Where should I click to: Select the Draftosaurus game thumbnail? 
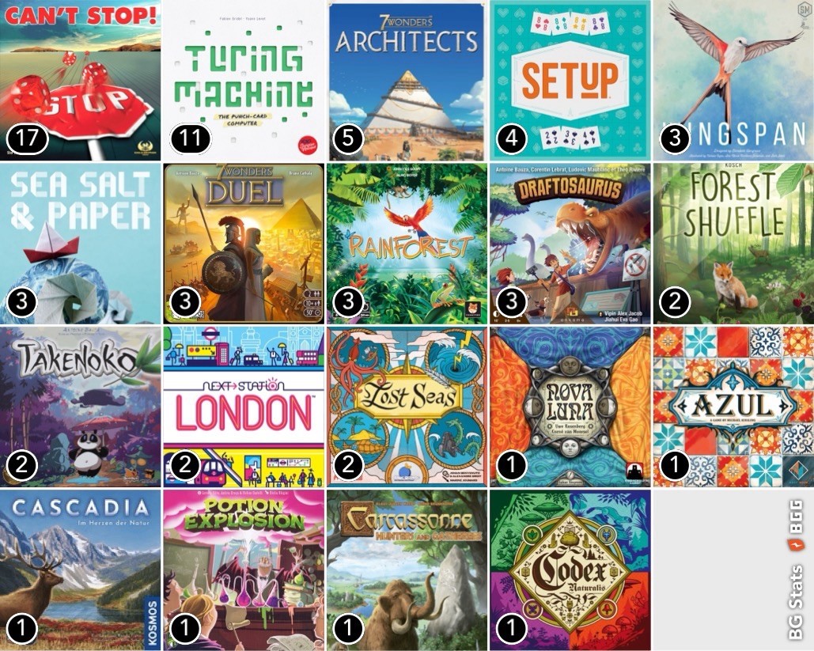coord(570,244)
